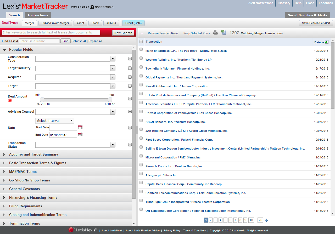335x234 pixels.
Task: Open the Acquirer dropdown arrow
Action: [x=113, y=77]
